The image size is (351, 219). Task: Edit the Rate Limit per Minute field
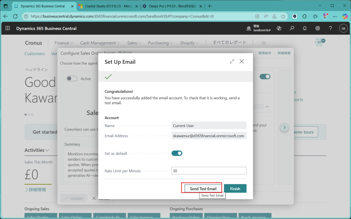[209, 171]
